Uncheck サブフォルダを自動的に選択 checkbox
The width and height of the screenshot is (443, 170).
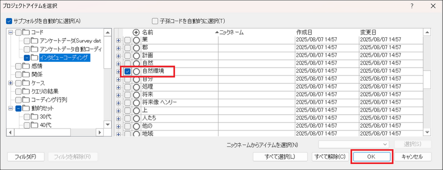9,21
